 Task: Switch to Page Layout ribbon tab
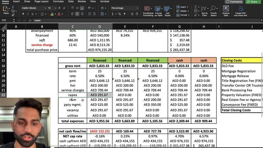pos(42,1)
